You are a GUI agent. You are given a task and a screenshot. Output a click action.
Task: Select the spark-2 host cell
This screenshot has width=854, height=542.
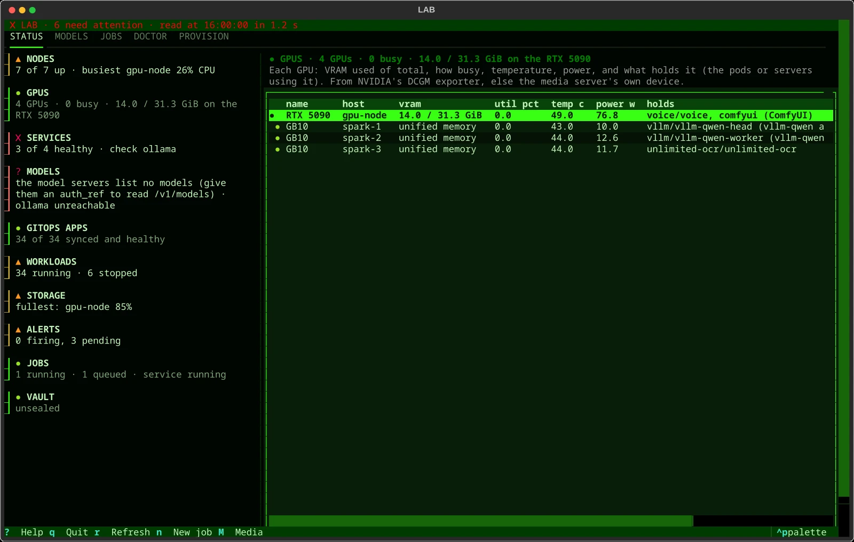(362, 138)
